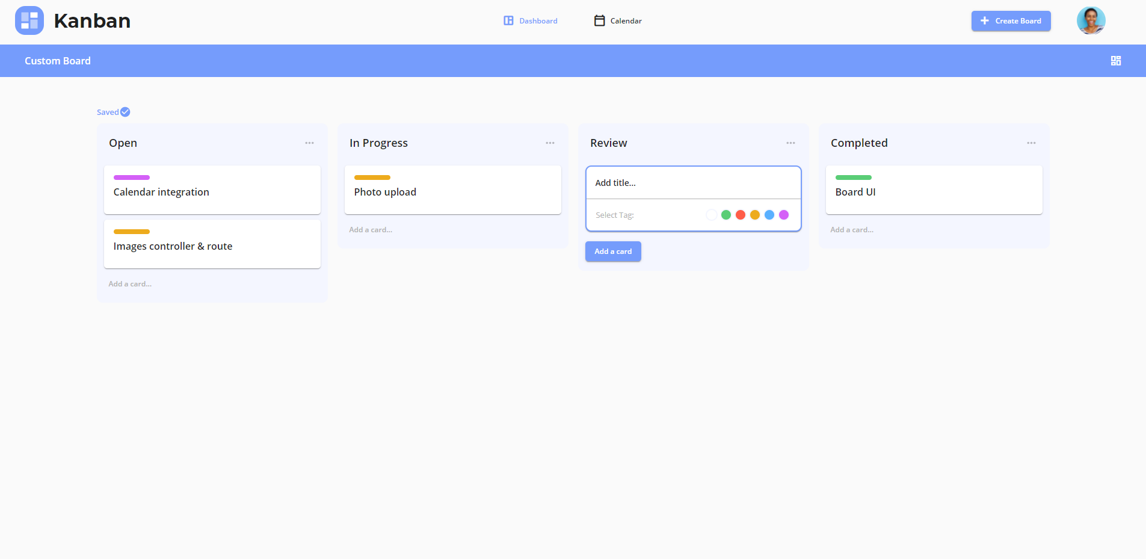The image size is (1146, 559).
Task: Open the board layout icon on the blue bar
Action: coord(1115,60)
